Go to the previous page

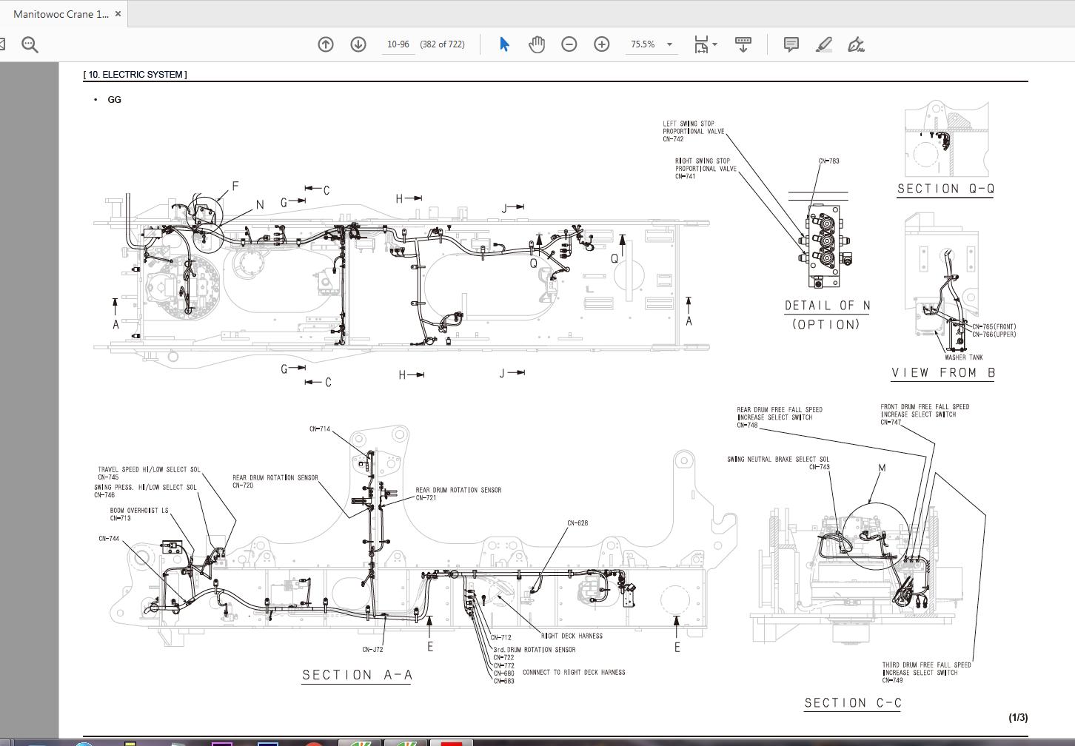(325, 44)
